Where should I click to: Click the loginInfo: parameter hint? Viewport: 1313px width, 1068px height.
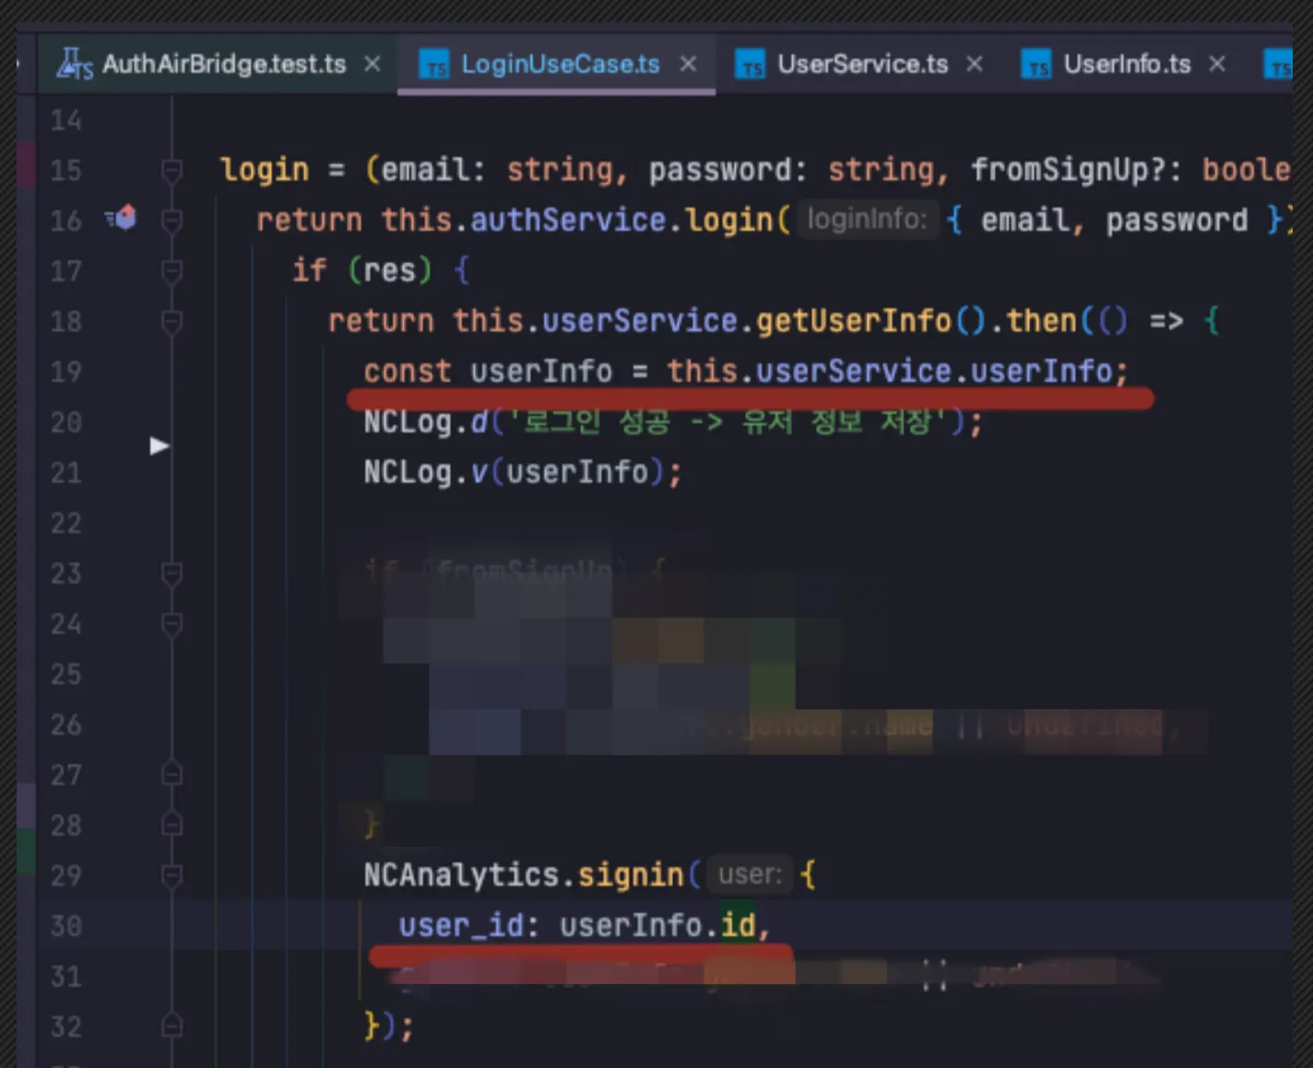pos(867,220)
